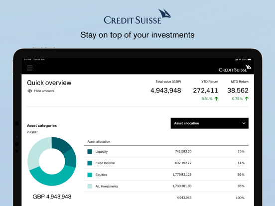
Task: Click the large Credit Suisse logo at top
Action: 137,17
